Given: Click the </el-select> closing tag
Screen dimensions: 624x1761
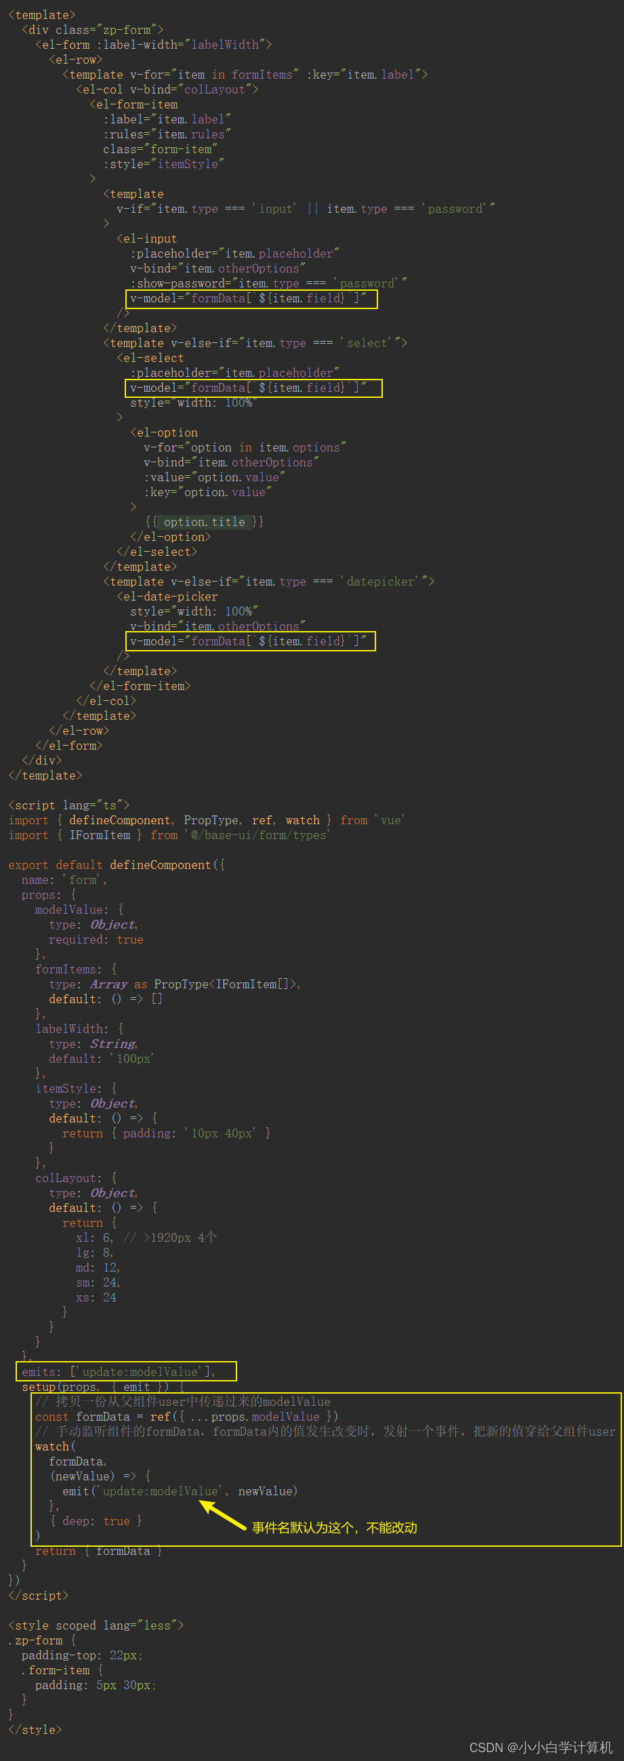Looking at the screenshot, I should pyautogui.click(x=157, y=552).
